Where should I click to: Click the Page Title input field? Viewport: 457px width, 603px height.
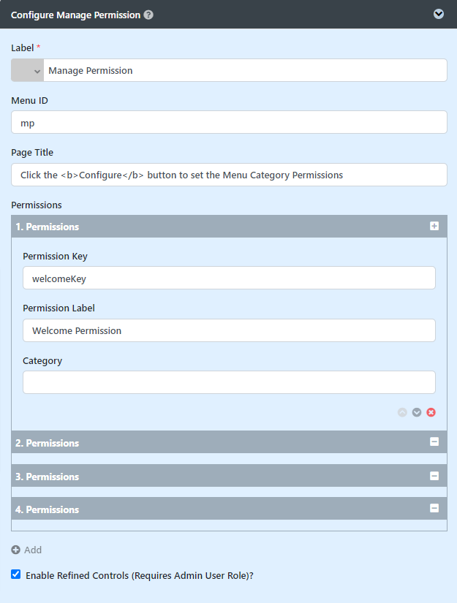click(229, 175)
